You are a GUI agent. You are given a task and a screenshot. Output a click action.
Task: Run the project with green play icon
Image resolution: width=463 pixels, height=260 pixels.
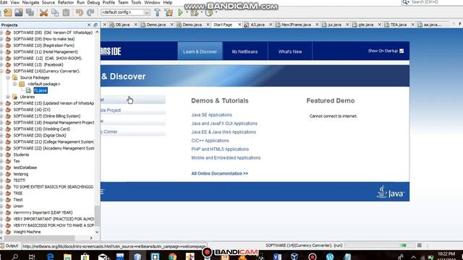click(x=180, y=12)
